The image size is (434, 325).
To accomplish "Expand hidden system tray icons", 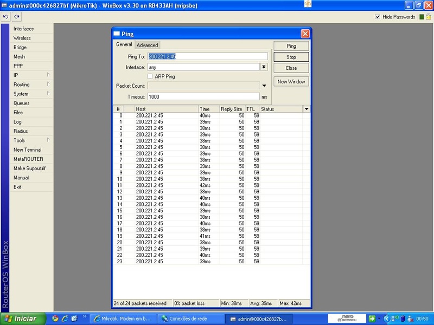I will coord(386,318).
